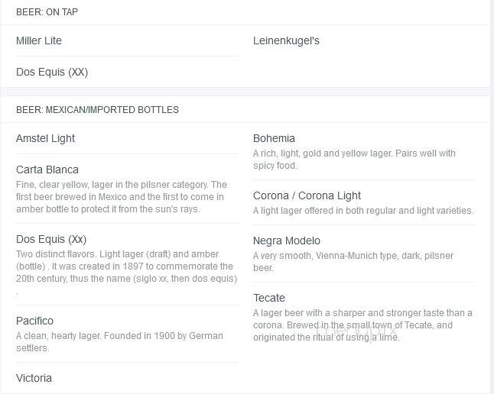
Task: Click the Dos Equis 1897 description text
Action: click(126, 273)
